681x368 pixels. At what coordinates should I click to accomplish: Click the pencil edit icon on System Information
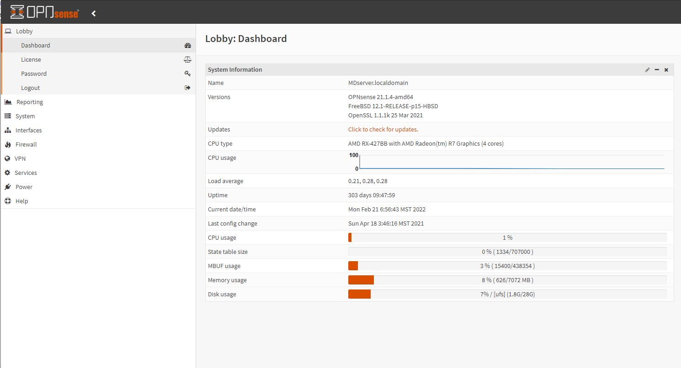tap(647, 70)
